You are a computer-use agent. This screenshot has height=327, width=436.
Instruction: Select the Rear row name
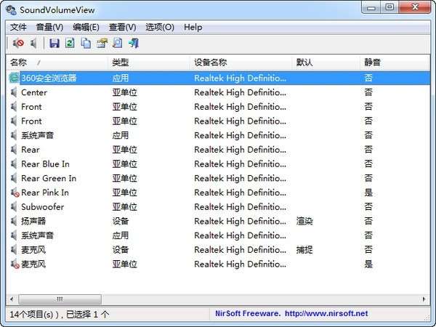click(31, 150)
